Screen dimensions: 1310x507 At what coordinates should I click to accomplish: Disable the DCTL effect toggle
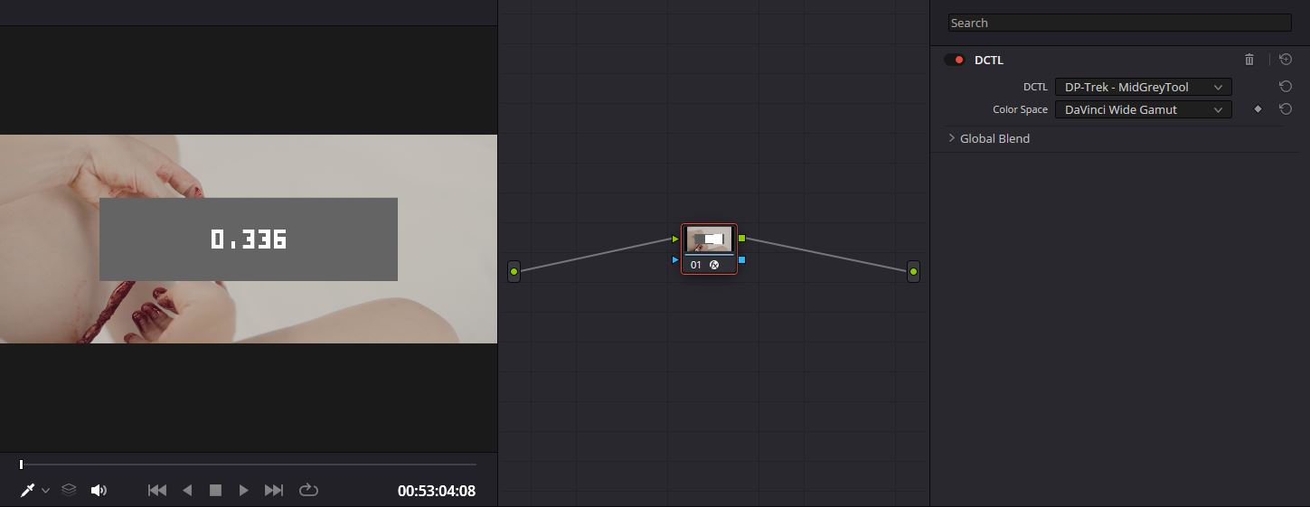[955, 60]
